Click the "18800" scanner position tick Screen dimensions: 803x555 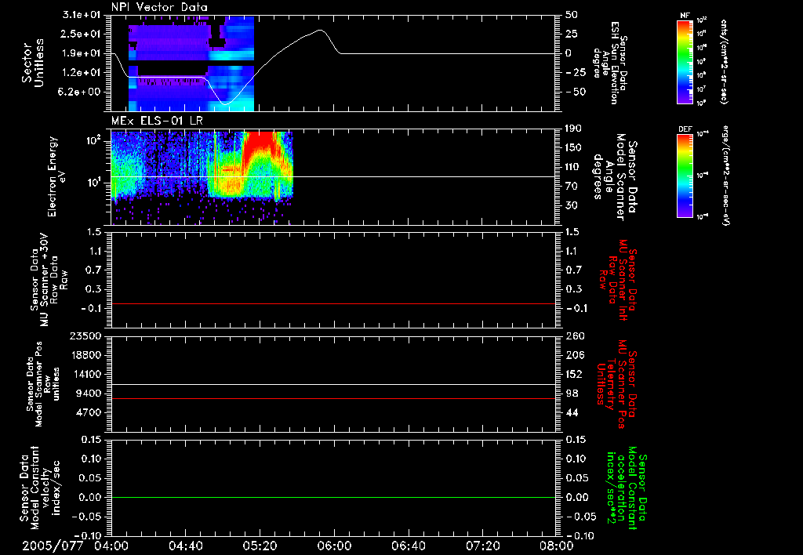(x=85, y=355)
